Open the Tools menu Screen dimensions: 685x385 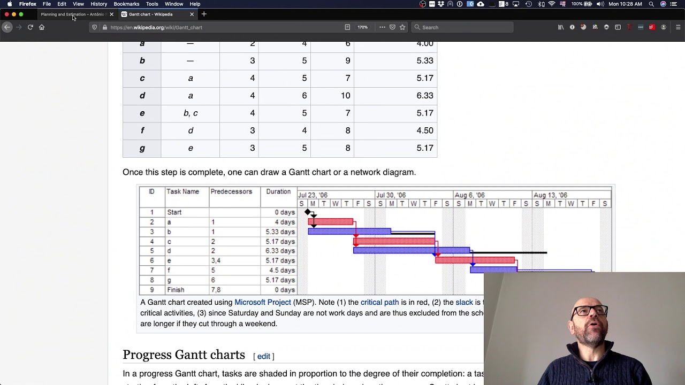click(x=152, y=4)
